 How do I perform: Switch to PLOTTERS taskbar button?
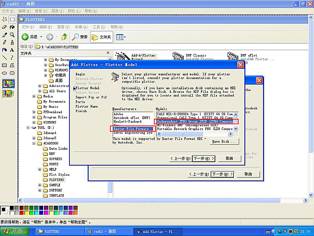(x=60, y=231)
